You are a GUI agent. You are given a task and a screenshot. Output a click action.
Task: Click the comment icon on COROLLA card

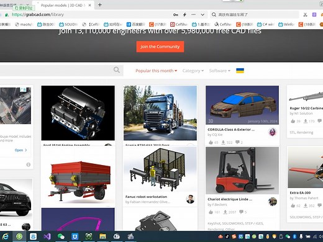[x=237, y=142]
